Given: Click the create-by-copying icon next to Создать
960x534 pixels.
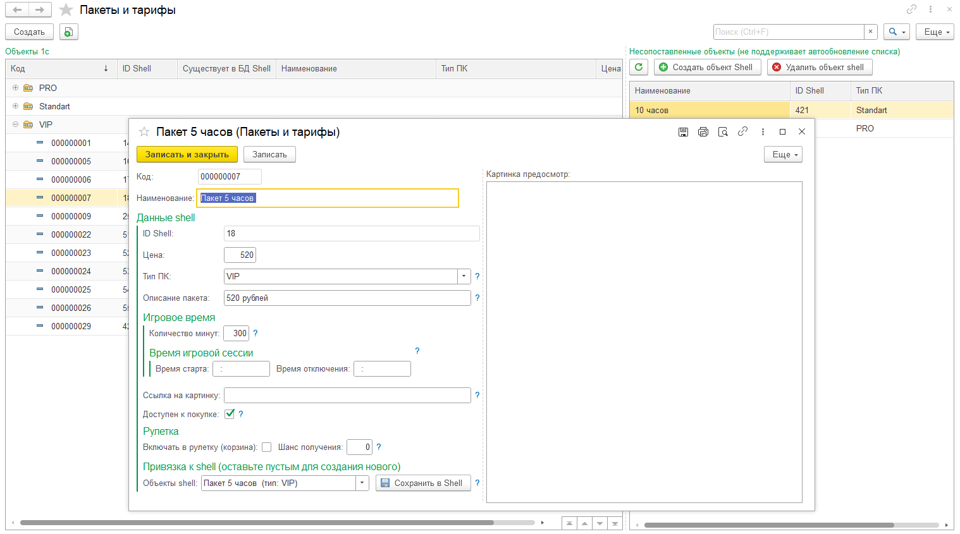Looking at the screenshot, I should click(69, 32).
